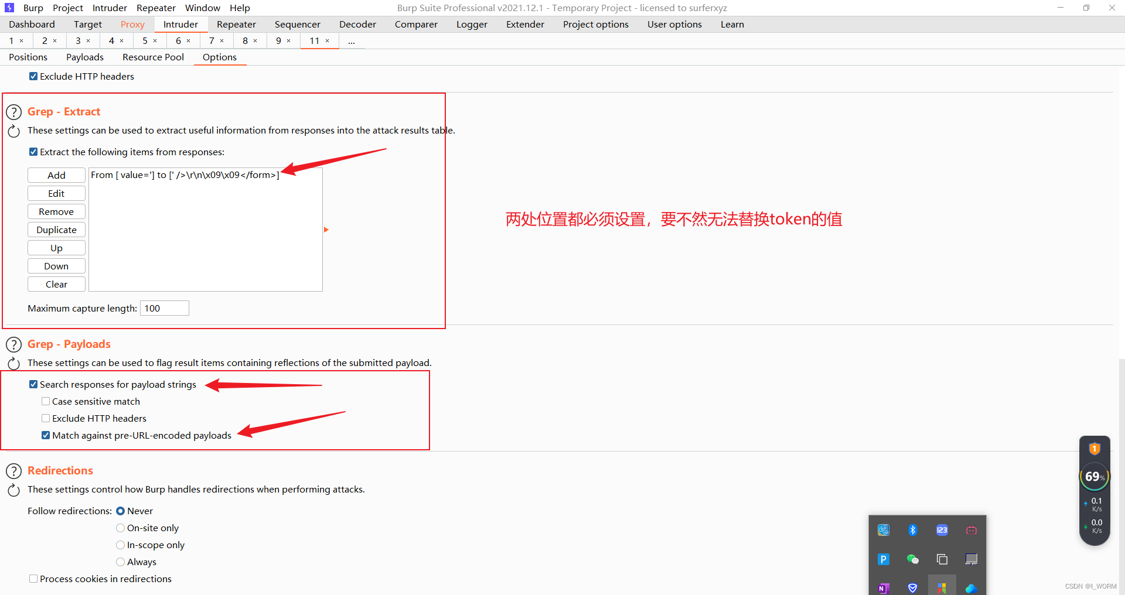This screenshot has width=1125, height=595.
Task: Click the blue cloud tray icon
Action: (971, 588)
